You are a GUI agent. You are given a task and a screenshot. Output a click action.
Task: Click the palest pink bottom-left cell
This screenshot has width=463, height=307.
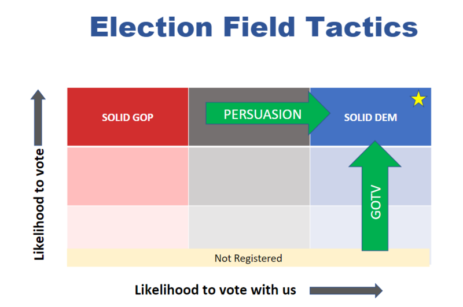[127, 227]
